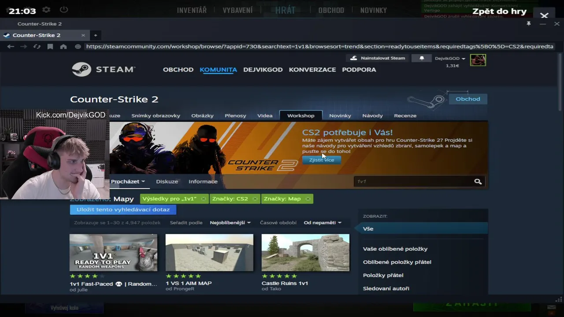Open the Nejoblíbenější sort dropdown
This screenshot has width=564, height=317.
[230, 223]
